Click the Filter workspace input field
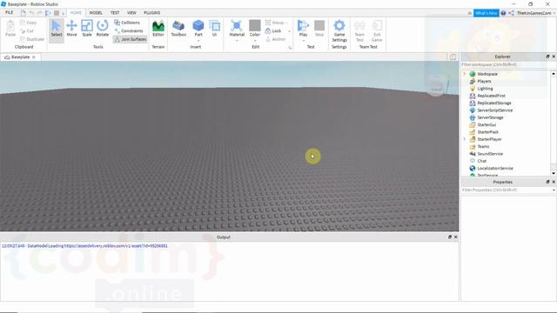This screenshot has width=557, height=313. (x=508, y=64)
